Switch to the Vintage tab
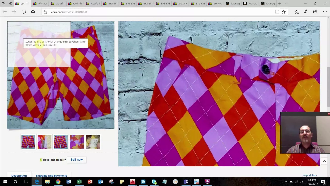 point(40,4)
